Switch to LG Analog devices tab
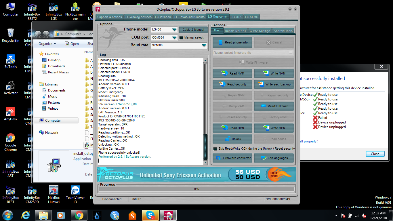This screenshot has width=393, height=221. [x=138, y=17]
